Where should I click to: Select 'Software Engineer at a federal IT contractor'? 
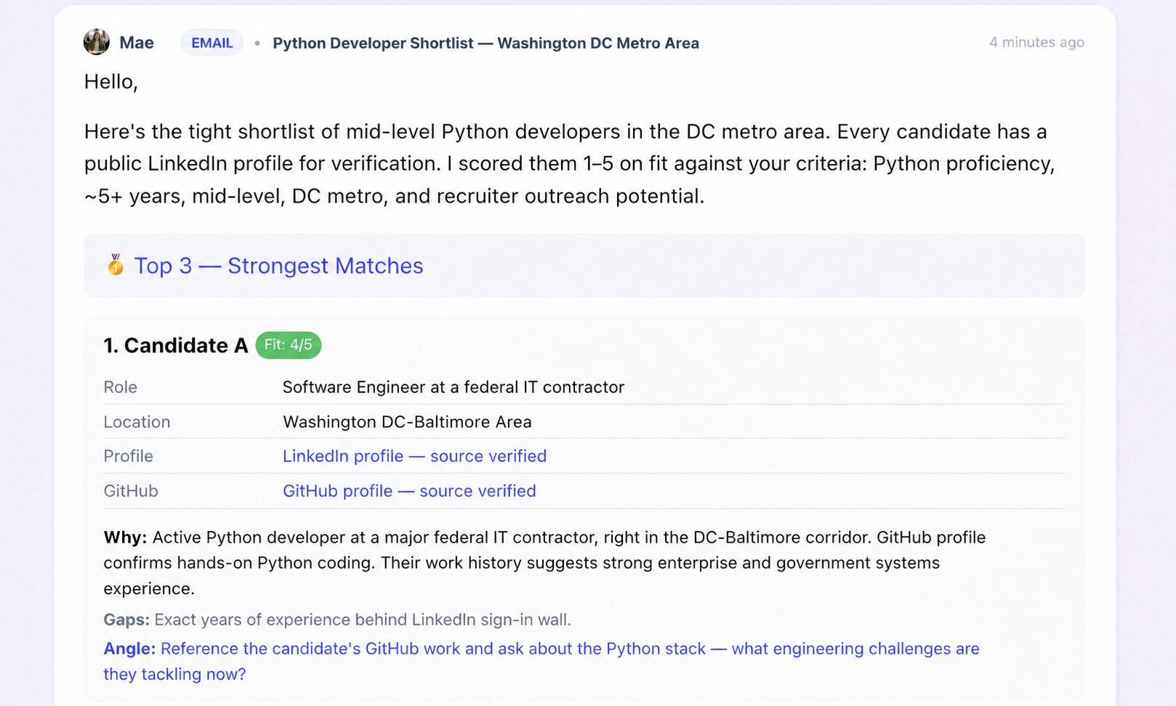point(454,387)
